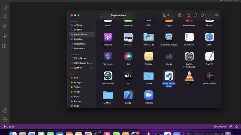
Task: Select the Blue tag in sidebar
Action: (x=82, y=96)
